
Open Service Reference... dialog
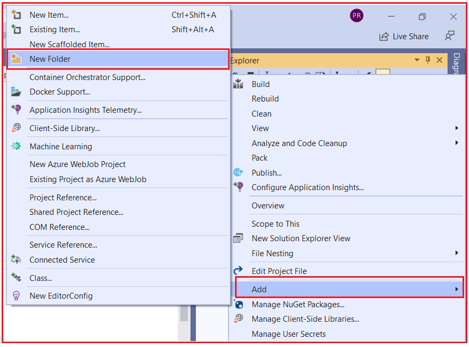pos(119,245)
